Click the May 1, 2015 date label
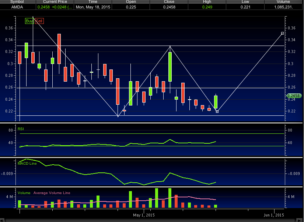This screenshot has height=222, width=304. (x=144, y=215)
